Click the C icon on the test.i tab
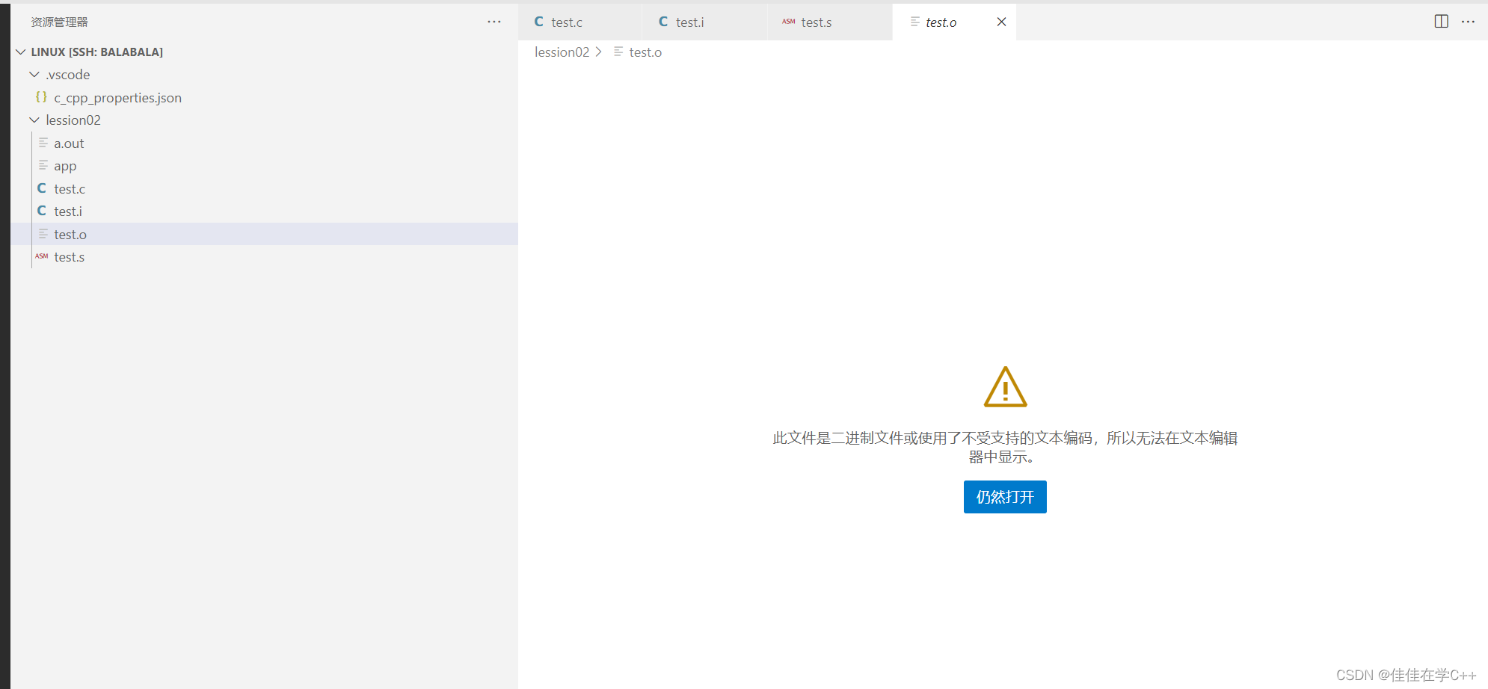Screen dimensions: 1488x689 pos(662,22)
